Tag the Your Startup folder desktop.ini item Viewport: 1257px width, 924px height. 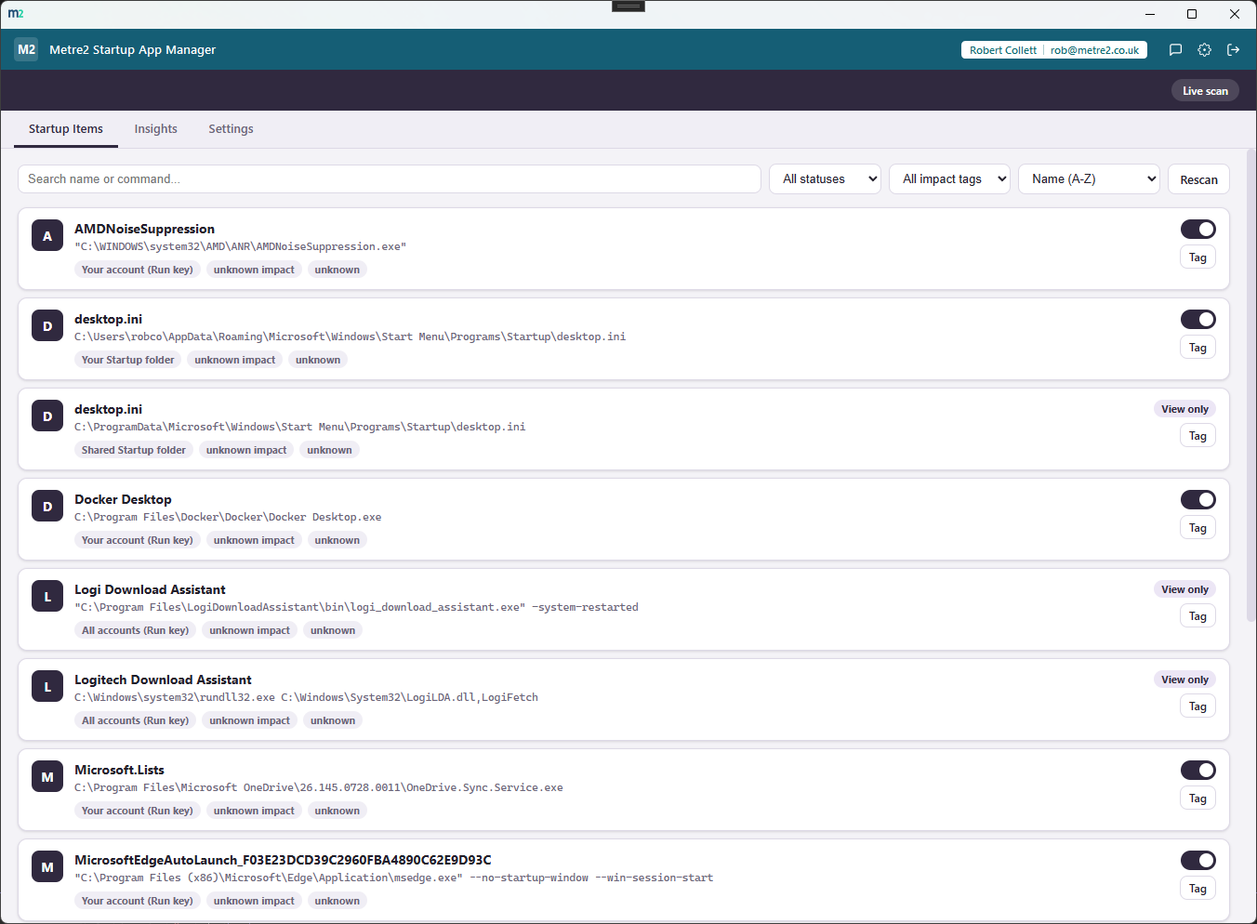coord(1197,348)
